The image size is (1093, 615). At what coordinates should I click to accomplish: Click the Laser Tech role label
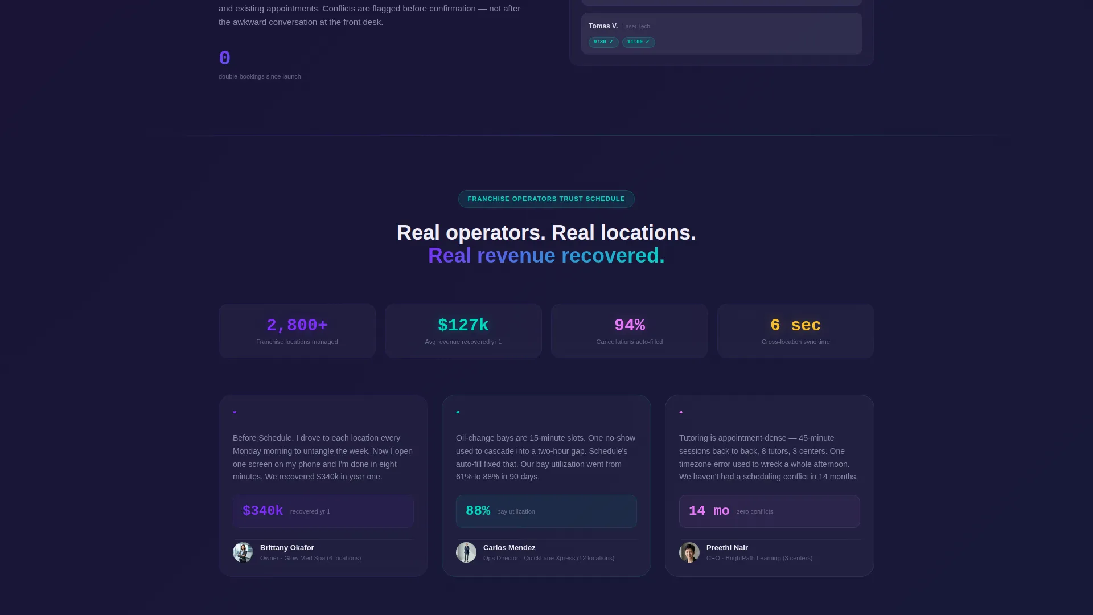coord(636,27)
